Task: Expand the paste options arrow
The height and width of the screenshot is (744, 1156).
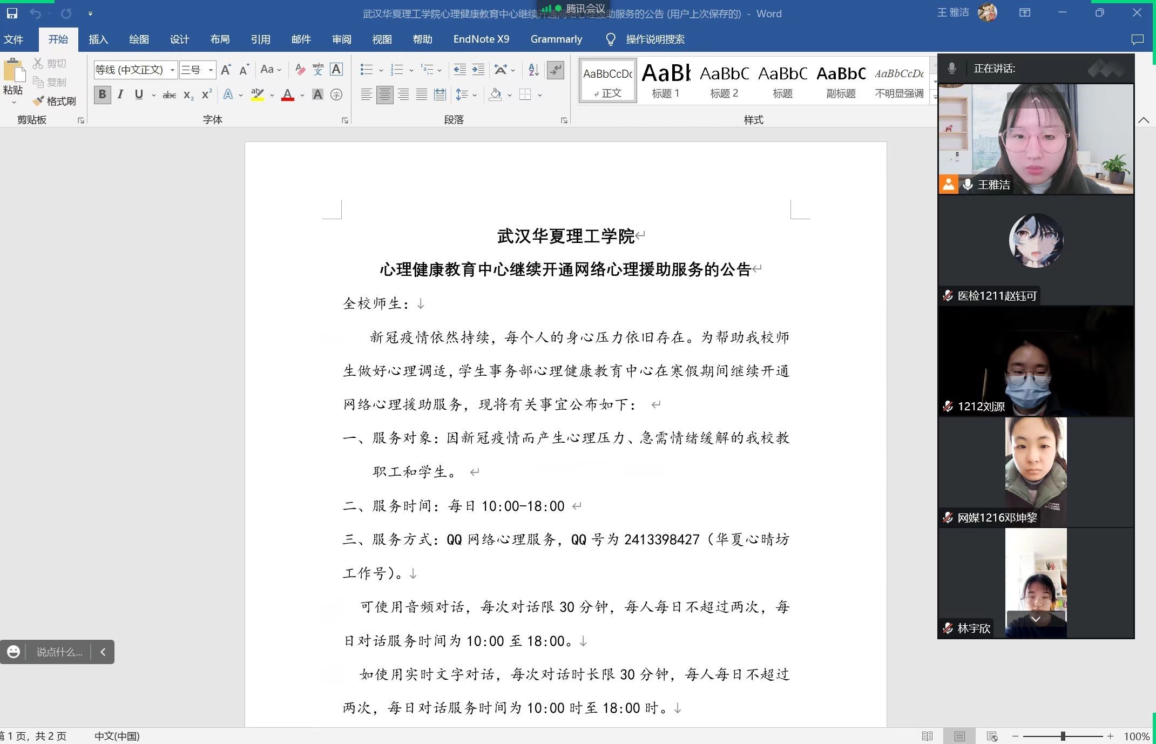Action: tap(13, 103)
